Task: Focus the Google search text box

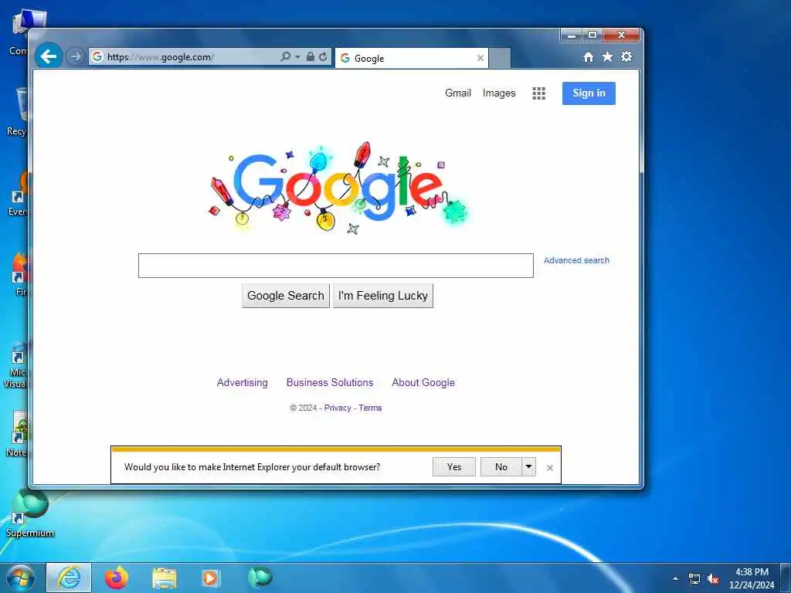Action: point(335,266)
